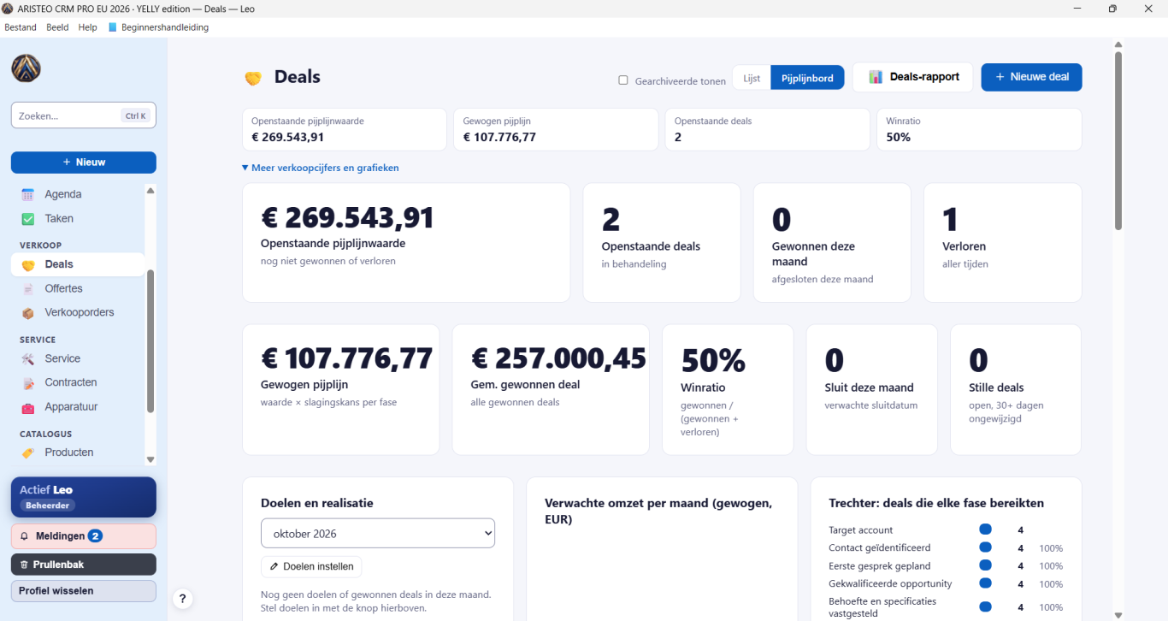Click the main page vertical scrollbar
Image resolution: width=1168 pixels, height=621 pixels.
click(1118, 141)
